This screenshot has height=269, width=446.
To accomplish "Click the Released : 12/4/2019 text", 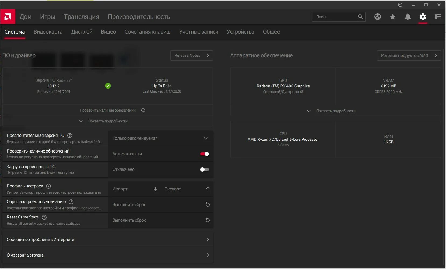I will pyautogui.click(x=54, y=92).
